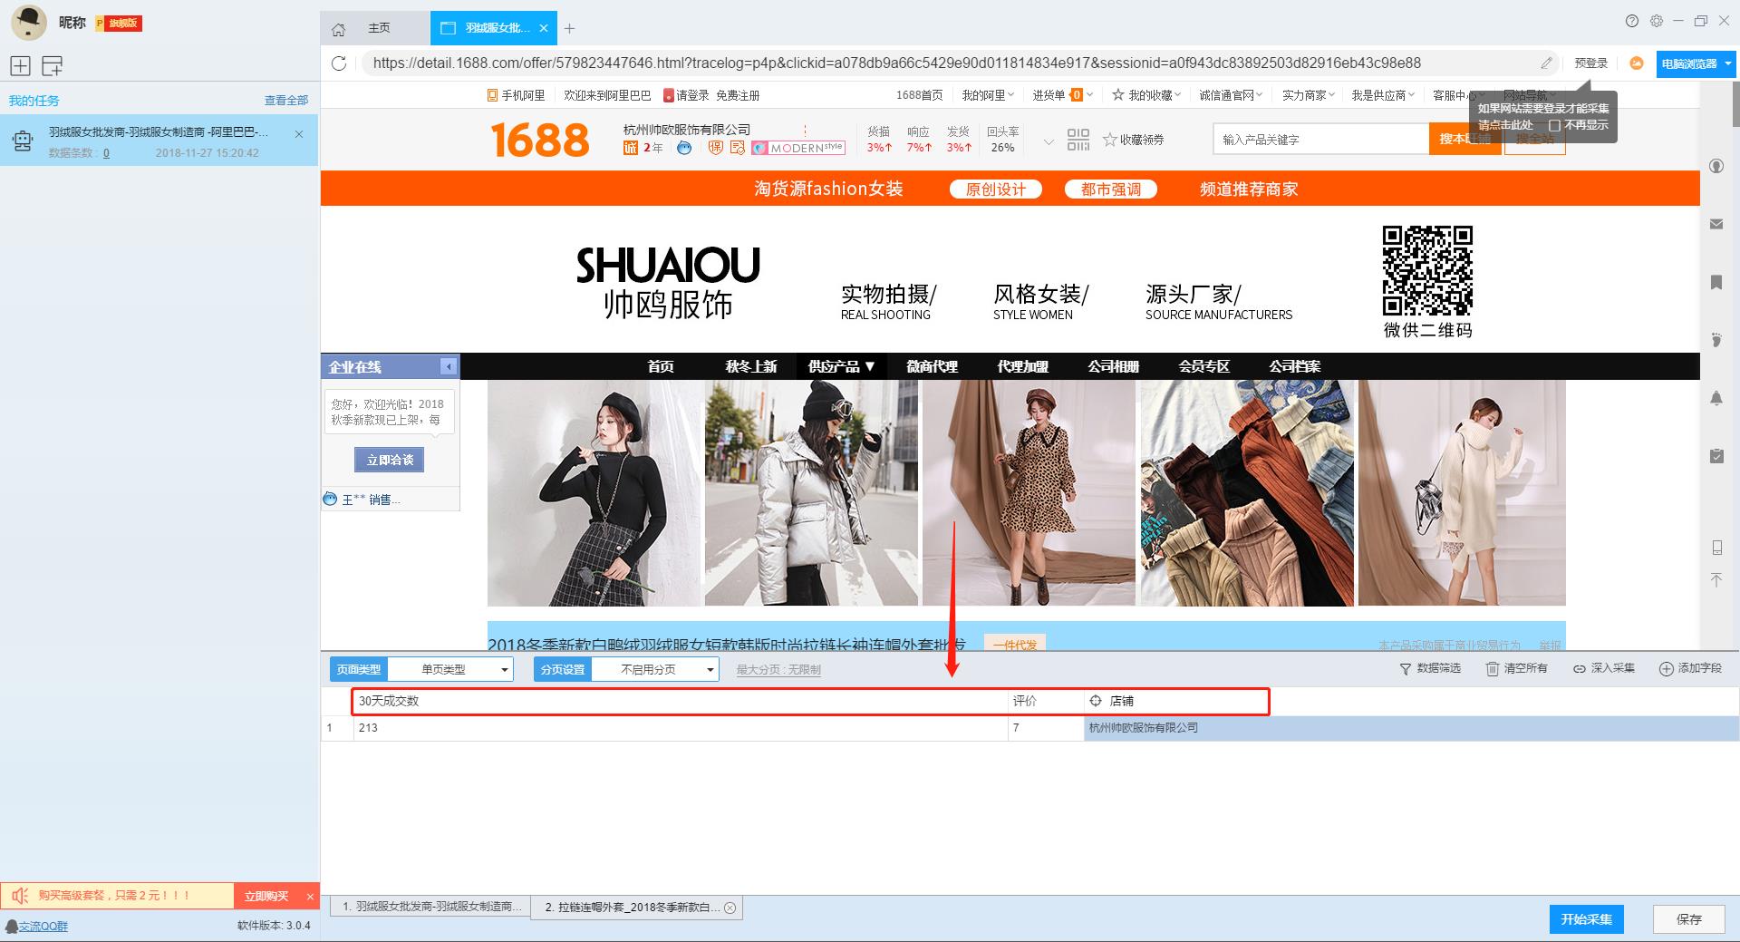1740x942 pixels.
Task: Click the 1688 orange logo
Action: pos(540,140)
